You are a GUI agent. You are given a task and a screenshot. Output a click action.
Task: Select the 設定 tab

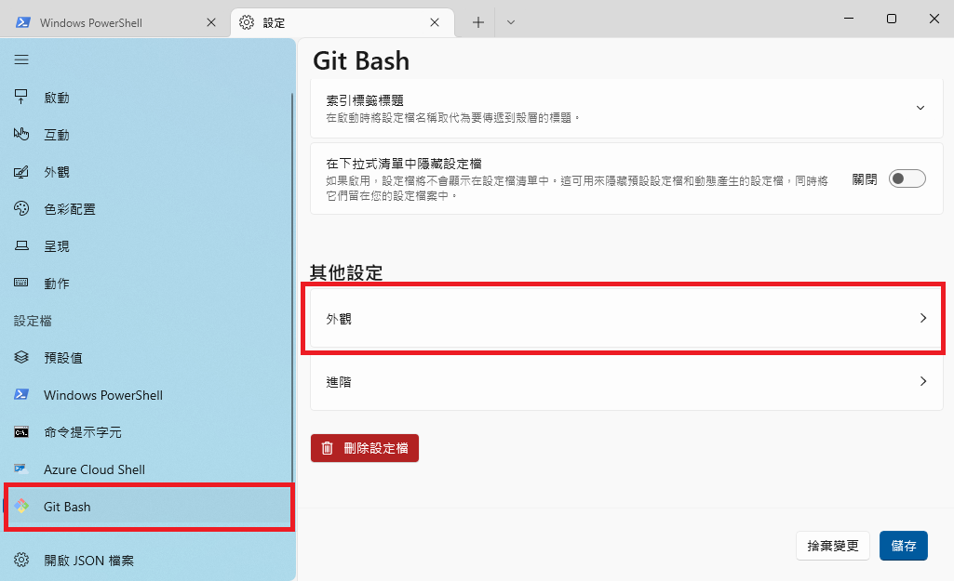342,22
